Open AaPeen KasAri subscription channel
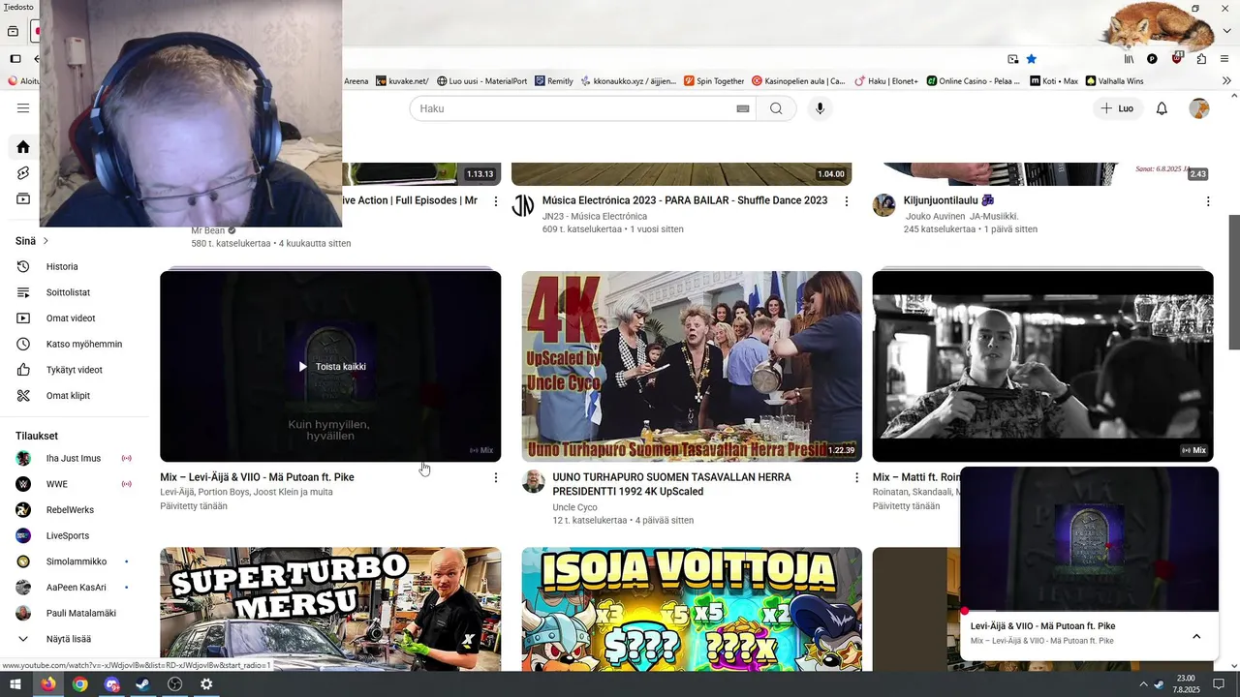 point(76,588)
